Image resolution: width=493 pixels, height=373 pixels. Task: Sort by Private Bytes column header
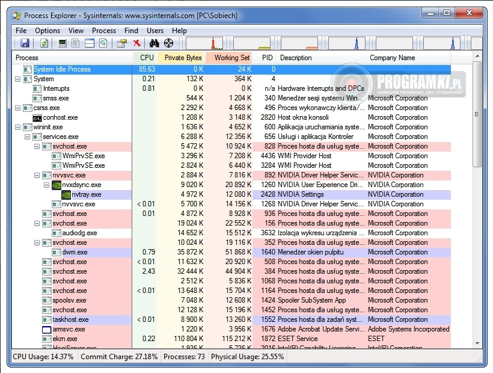tap(181, 58)
